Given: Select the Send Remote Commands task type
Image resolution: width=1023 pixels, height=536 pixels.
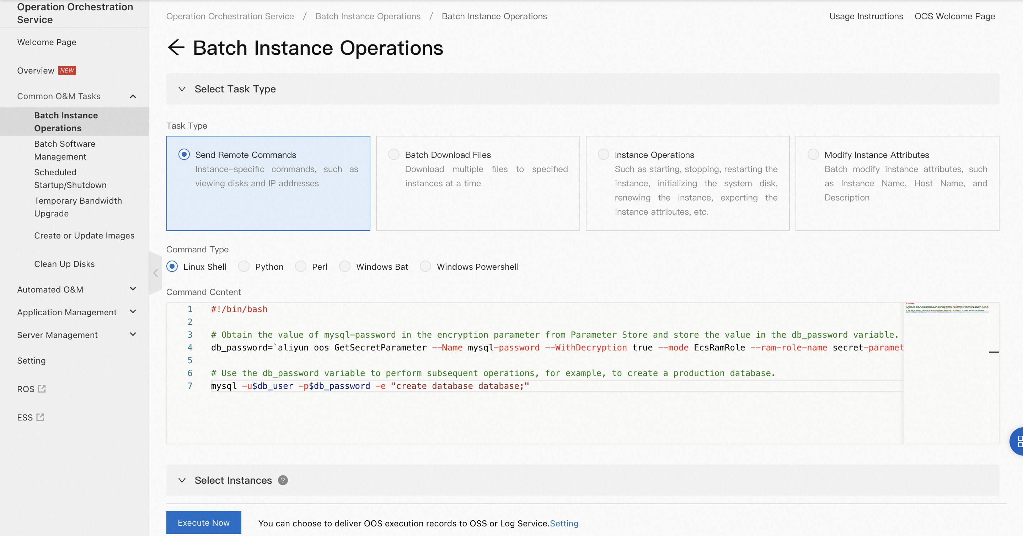Looking at the screenshot, I should coord(268,183).
